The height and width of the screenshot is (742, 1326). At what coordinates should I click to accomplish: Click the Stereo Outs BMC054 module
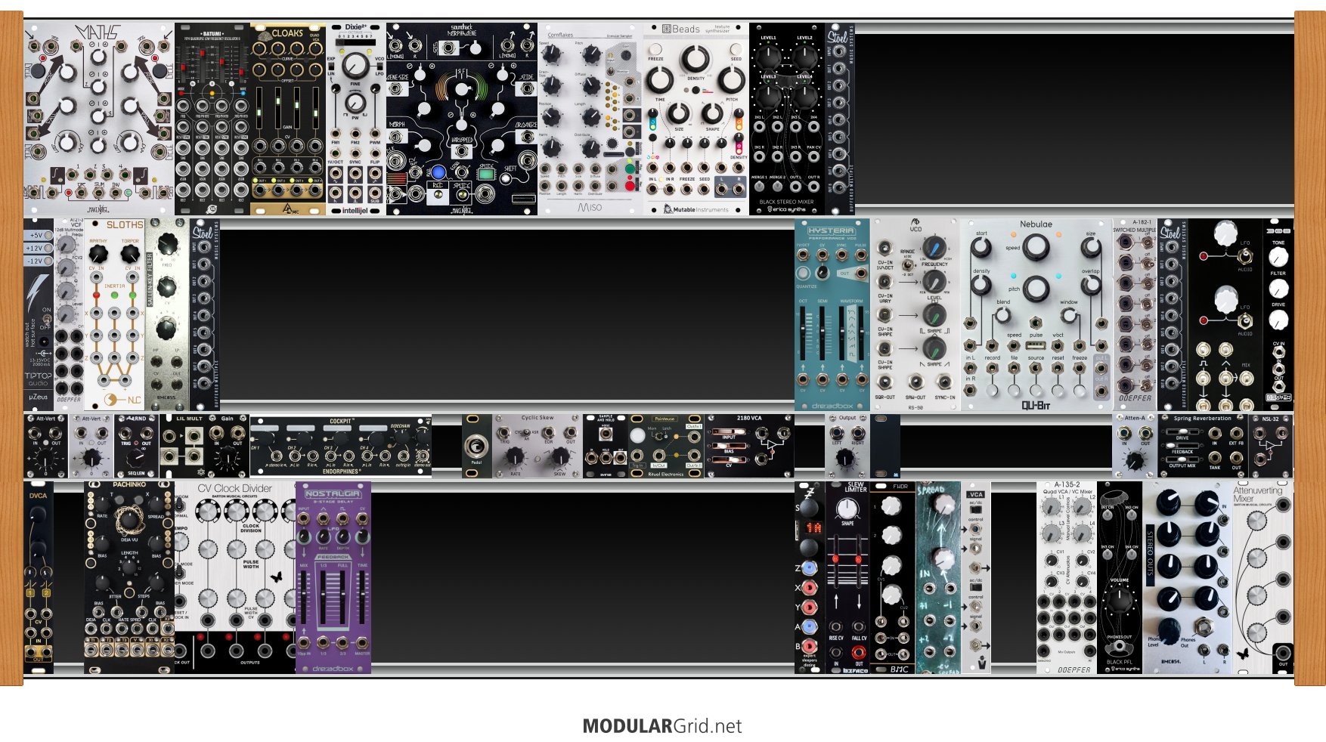click(1188, 577)
